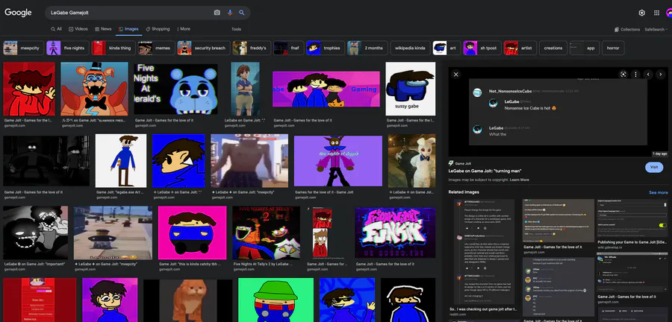Filter by the horror chip

[613, 48]
